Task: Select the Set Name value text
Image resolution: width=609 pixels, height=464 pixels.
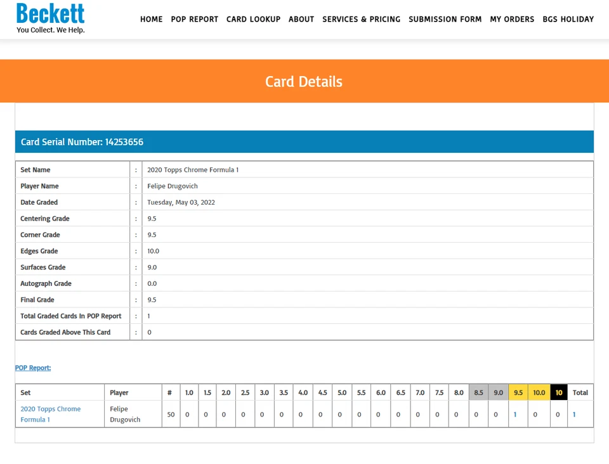Action: click(193, 169)
